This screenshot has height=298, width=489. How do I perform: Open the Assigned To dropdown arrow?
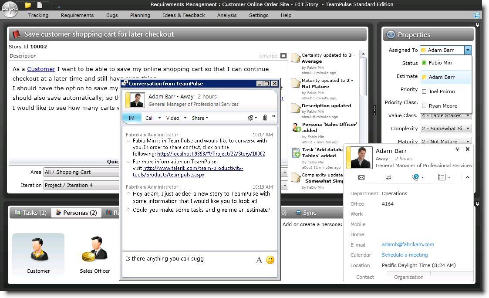tap(468, 50)
